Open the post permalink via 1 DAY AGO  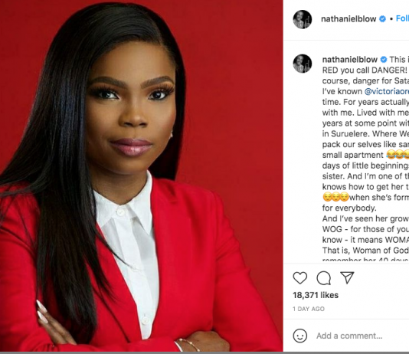309,309
